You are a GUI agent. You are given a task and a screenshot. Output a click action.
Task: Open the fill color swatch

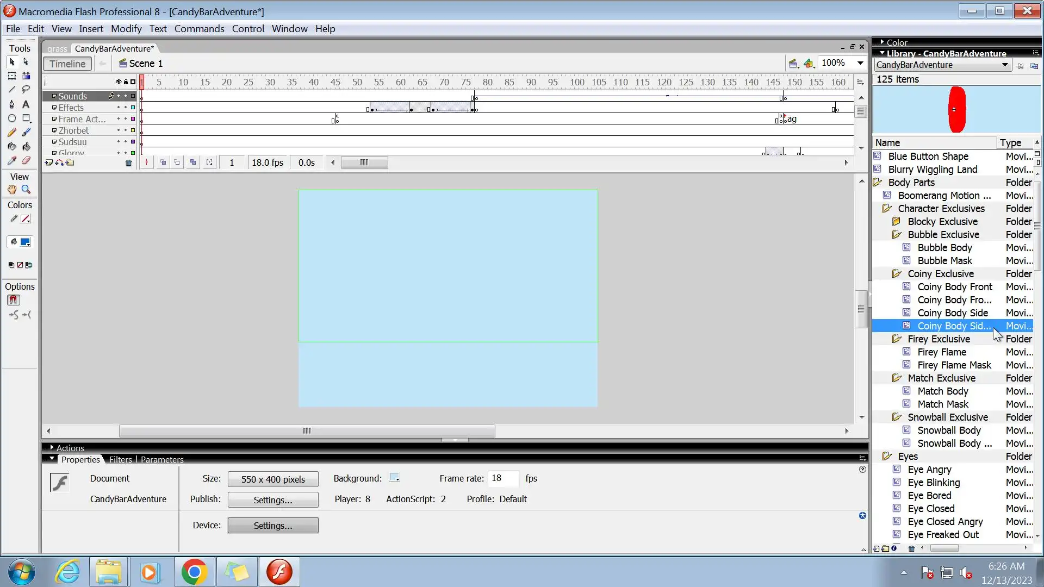point(25,242)
